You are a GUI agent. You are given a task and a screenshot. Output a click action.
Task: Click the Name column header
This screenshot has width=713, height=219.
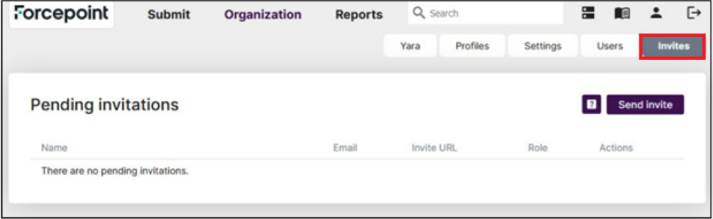tap(54, 148)
